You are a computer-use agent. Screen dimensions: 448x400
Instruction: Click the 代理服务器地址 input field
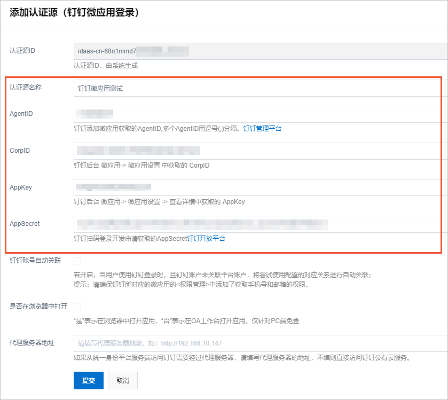pyautogui.click(x=261, y=343)
